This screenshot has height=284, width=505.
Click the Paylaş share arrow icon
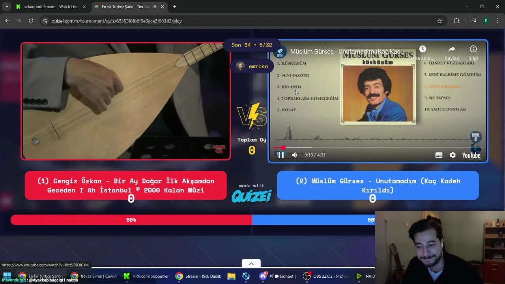[452, 49]
